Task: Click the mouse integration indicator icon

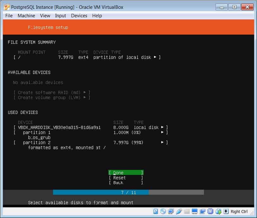Action: pyautogui.click(x=218, y=211)
